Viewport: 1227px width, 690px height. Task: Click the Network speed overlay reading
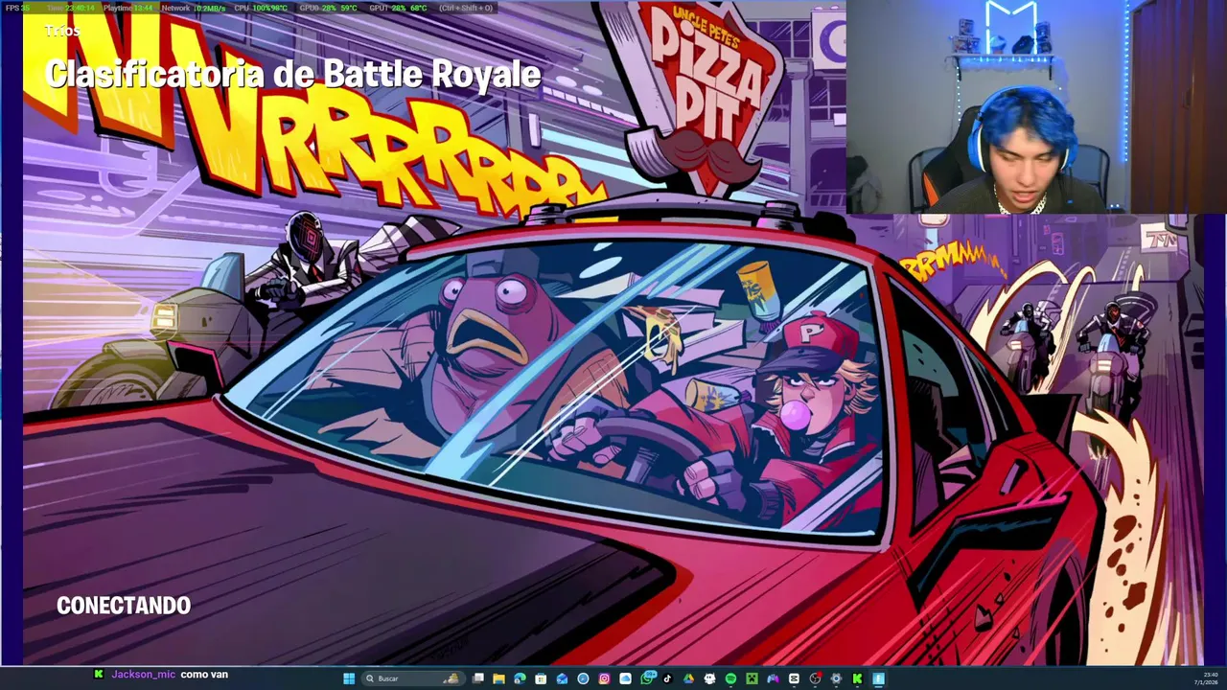pos(194,8)
